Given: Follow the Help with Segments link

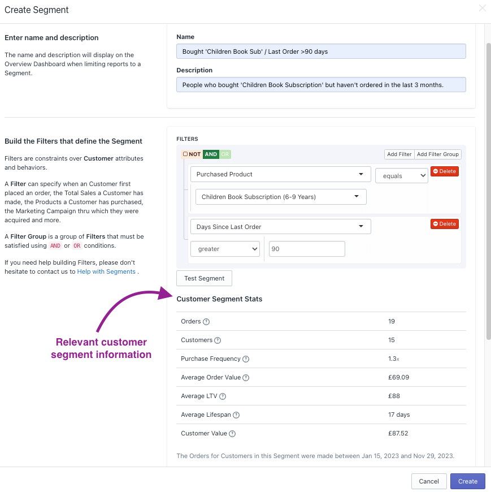Looking at the screenshot, I should click(106, 271).
